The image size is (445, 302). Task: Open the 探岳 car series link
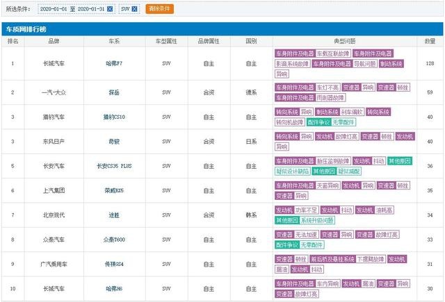pos(114,92)
